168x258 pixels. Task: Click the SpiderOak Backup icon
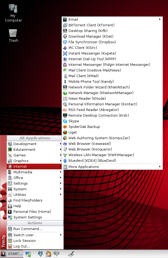coord(65,127)
